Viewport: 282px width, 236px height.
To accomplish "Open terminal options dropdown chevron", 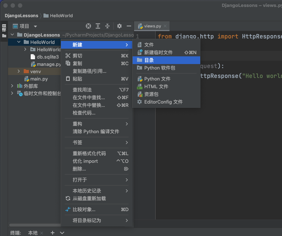I will pyautogui.click(x=62, y=233).
